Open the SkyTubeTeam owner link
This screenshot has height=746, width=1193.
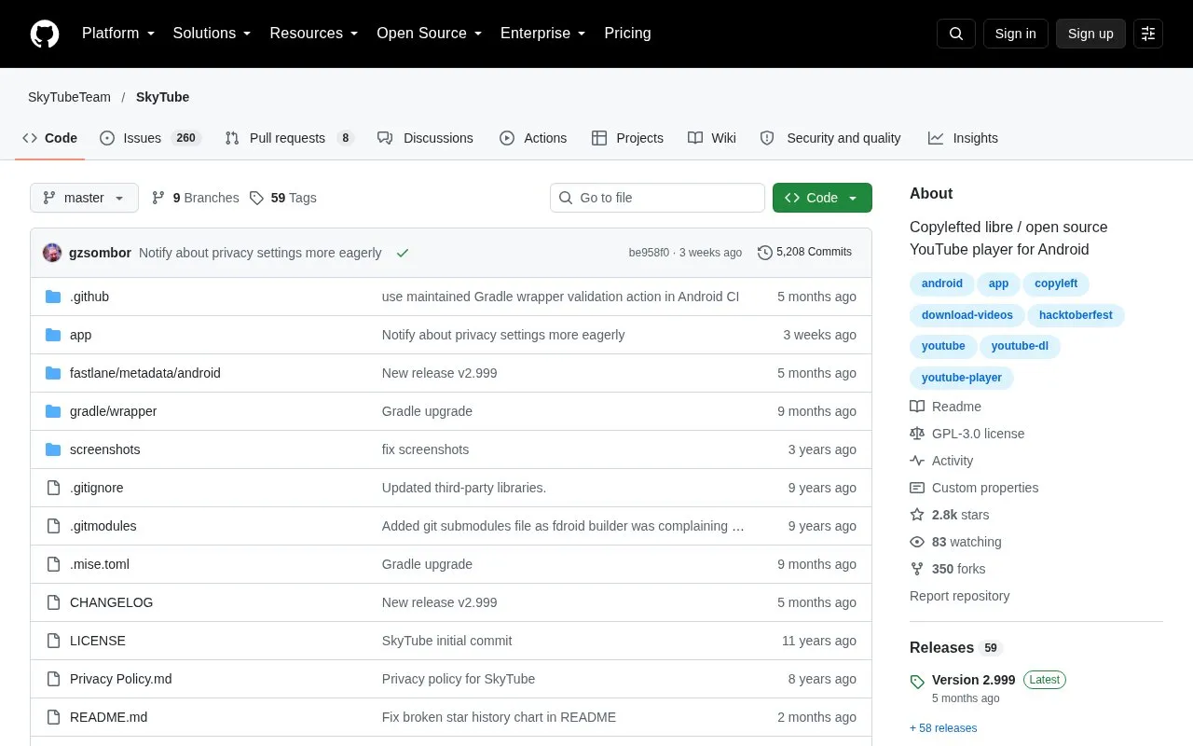click(x=69, y=97)
